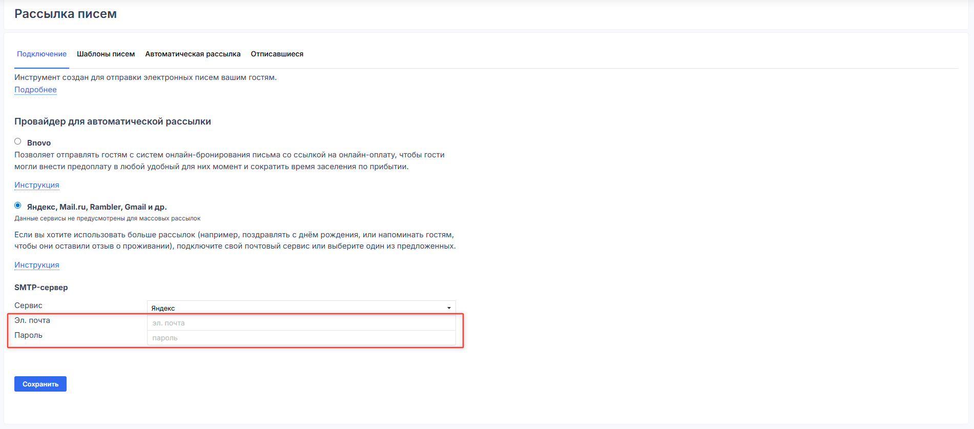Screen dimensions: 974x429
Task: Click the SMTP-сервер section heading
Action: (x=41, y=288)
